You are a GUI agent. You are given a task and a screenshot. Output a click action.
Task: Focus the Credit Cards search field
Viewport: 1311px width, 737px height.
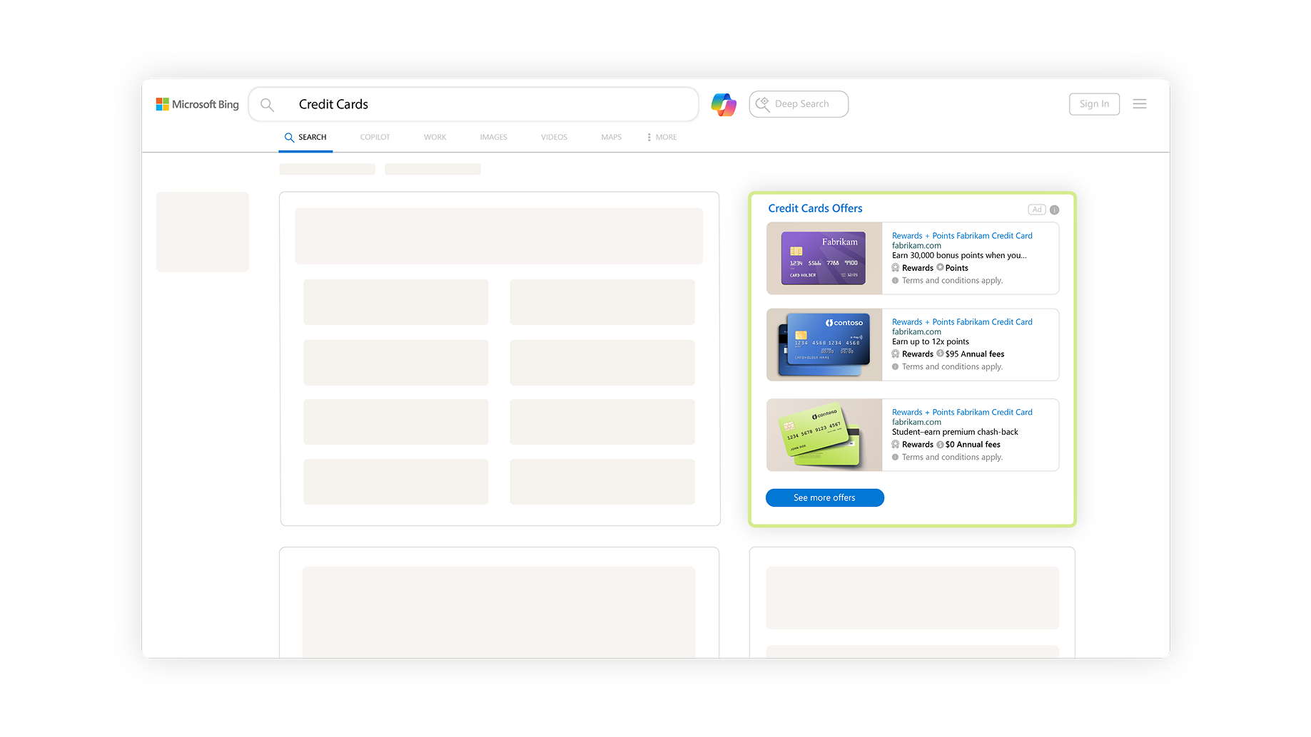(485, 105)
